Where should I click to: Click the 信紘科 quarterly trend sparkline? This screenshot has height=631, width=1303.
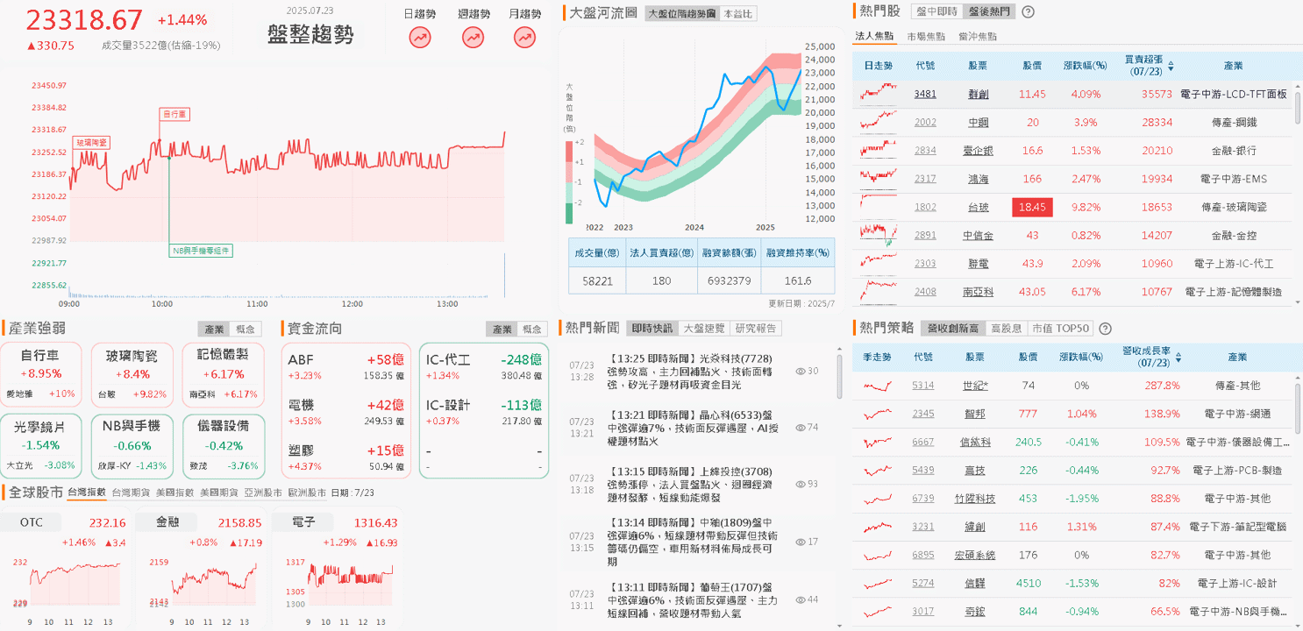tap(879, 442)
